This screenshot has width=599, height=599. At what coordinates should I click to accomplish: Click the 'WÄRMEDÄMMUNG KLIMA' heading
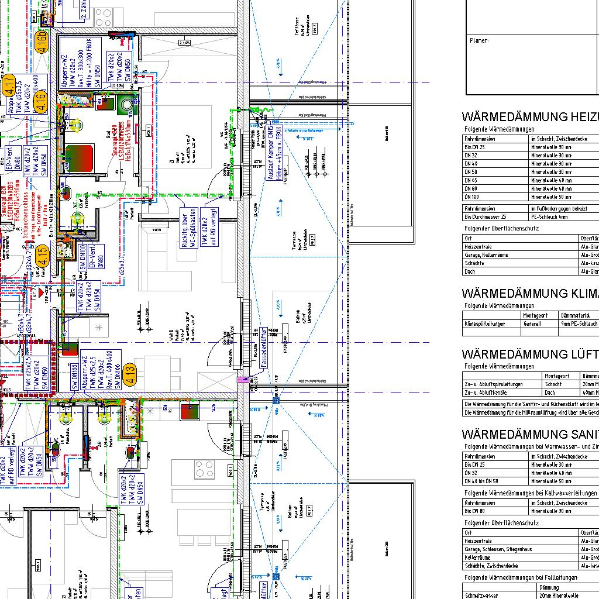click(530, 294)
